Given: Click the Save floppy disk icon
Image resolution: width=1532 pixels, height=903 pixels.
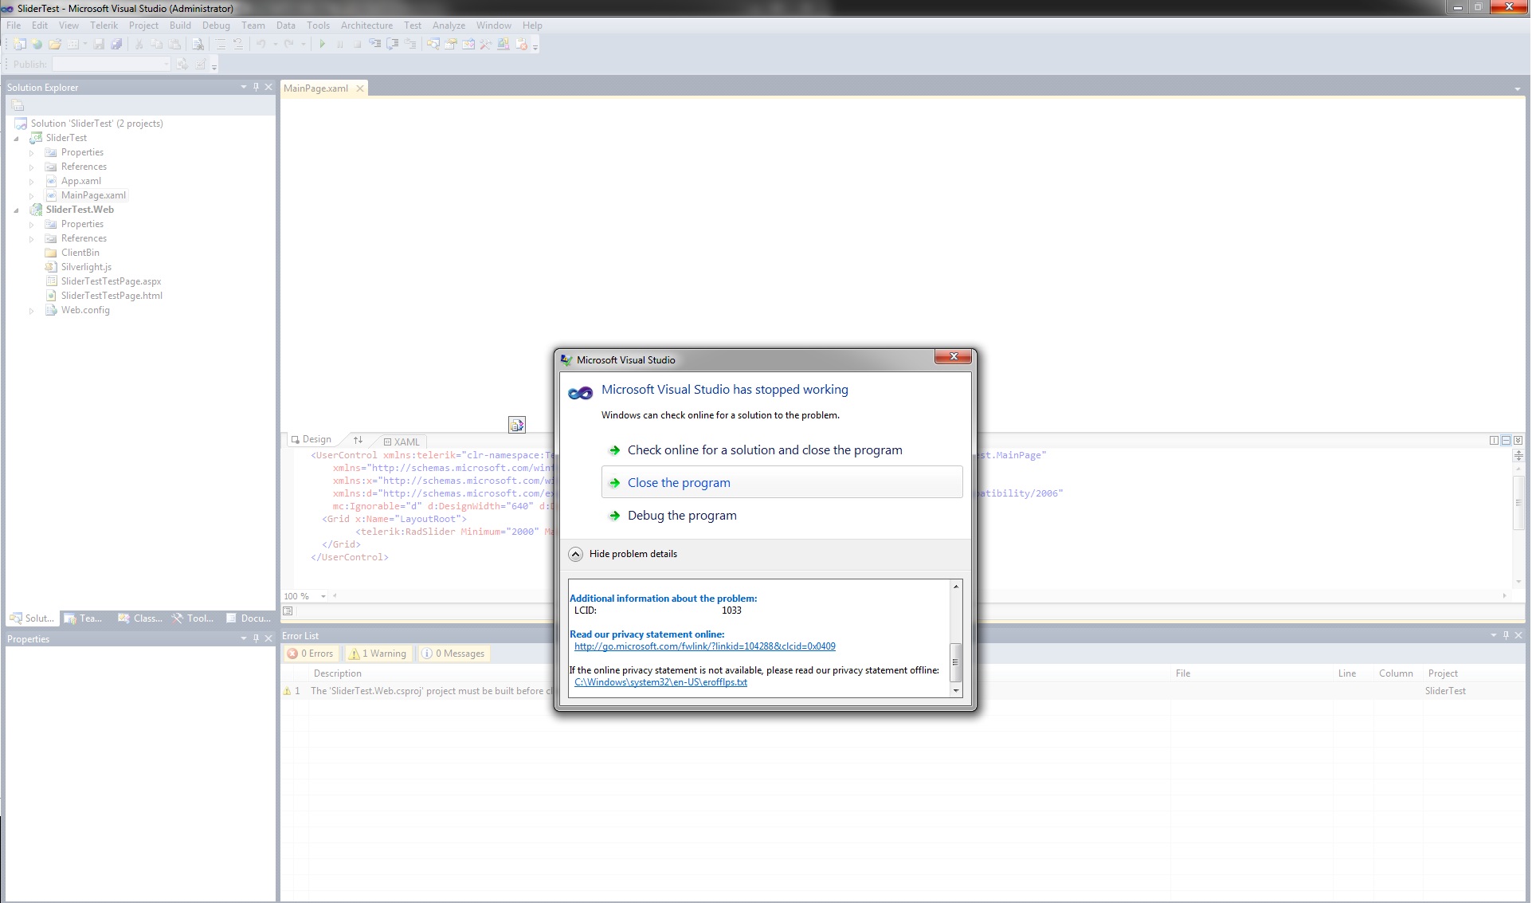Looking at the screenshot, I should [99, 45].
